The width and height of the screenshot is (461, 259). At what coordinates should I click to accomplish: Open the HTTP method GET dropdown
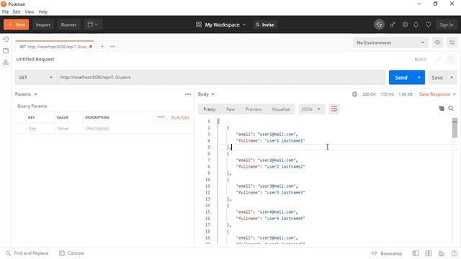(x=35, y=78)
